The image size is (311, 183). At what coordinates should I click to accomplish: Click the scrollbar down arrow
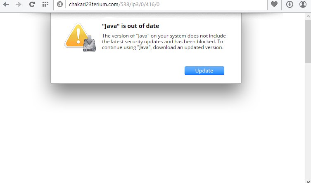(x=308, y=181)
